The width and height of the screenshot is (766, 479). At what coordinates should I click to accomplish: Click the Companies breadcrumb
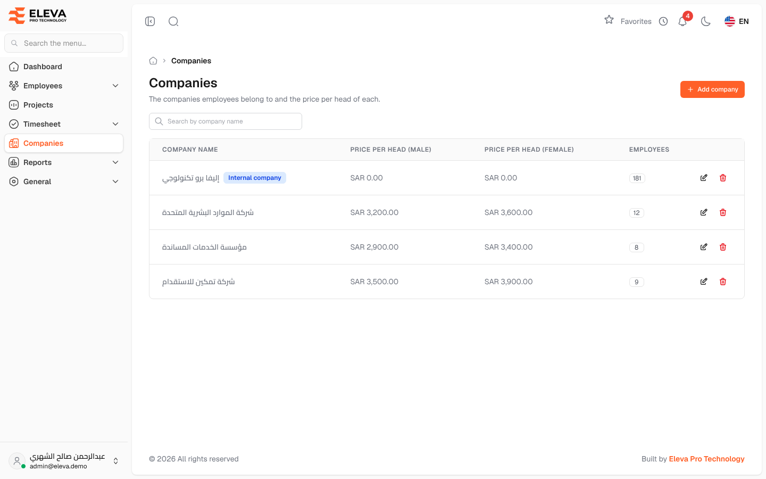pyautogui.click(x=191, y=61)
